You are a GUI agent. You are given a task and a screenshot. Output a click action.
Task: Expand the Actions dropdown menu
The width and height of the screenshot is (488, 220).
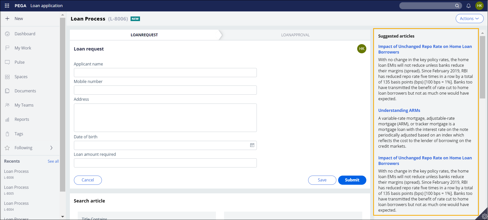pos(469,19)
